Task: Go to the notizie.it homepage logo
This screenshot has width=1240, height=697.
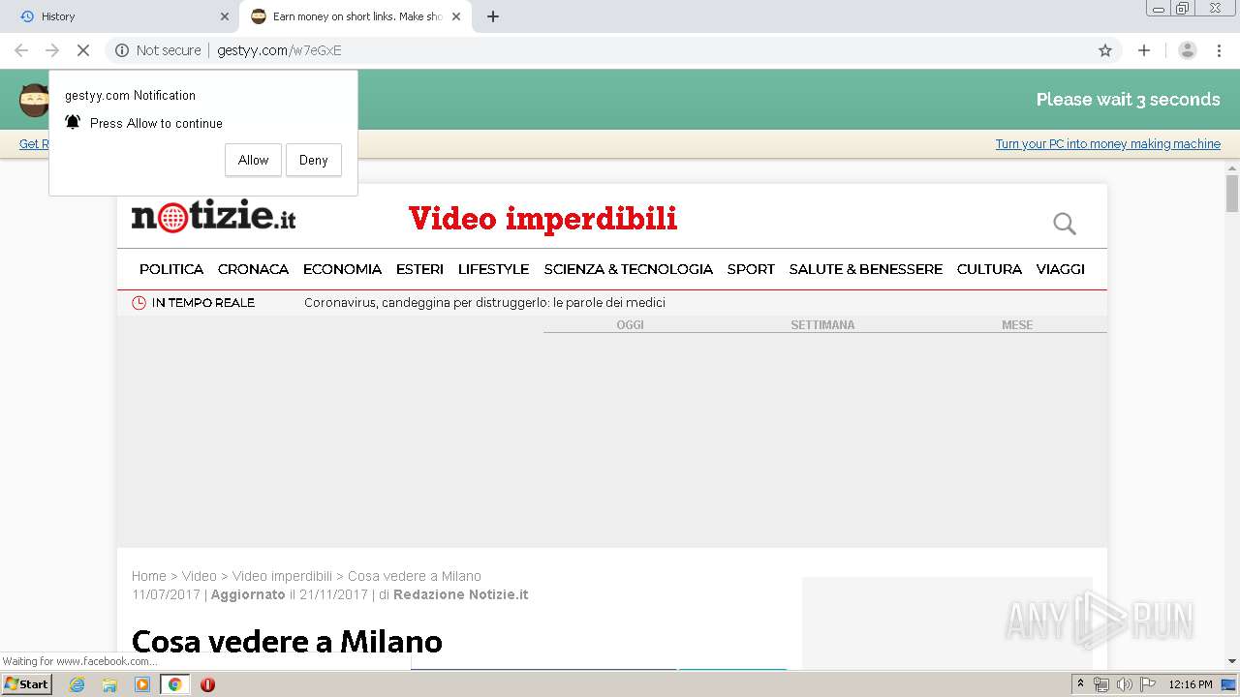Action: pyautogui.click(x=213, y=217)
